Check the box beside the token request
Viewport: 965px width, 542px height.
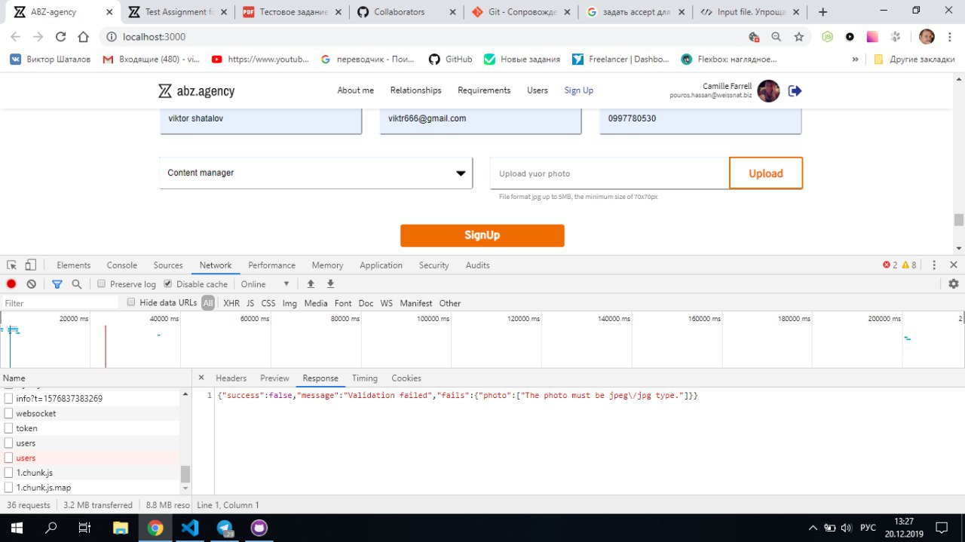tap(9, 428)
